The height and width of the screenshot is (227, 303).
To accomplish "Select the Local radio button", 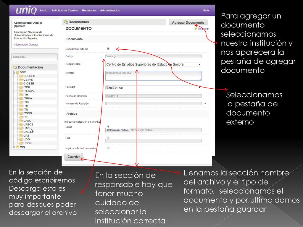I will 108,126.
